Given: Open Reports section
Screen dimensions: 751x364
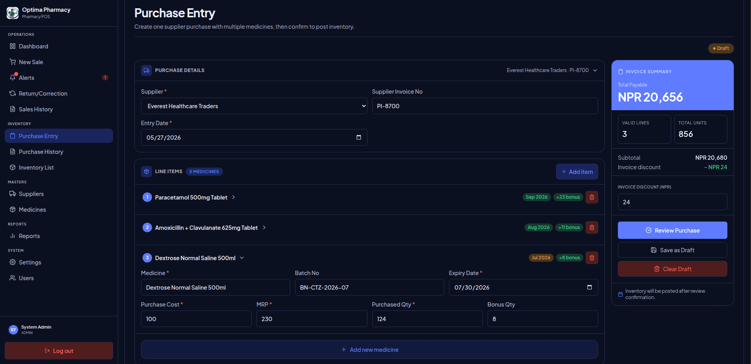Looking at the screenshot, I should pos(59,236).
